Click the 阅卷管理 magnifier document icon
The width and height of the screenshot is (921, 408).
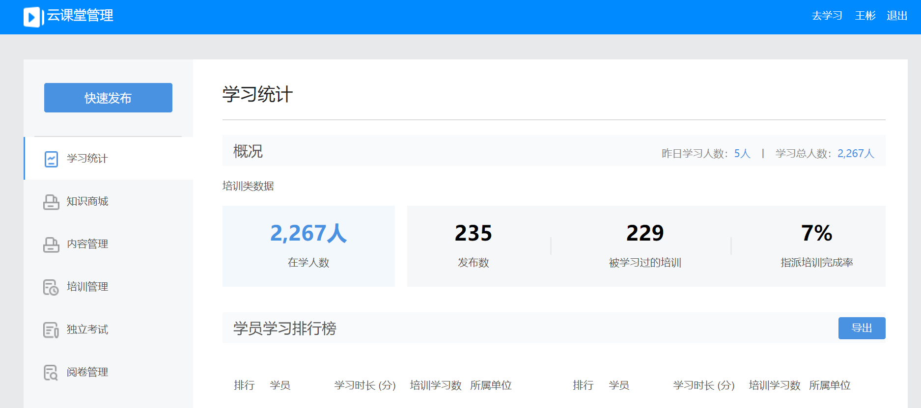[51, 373]
